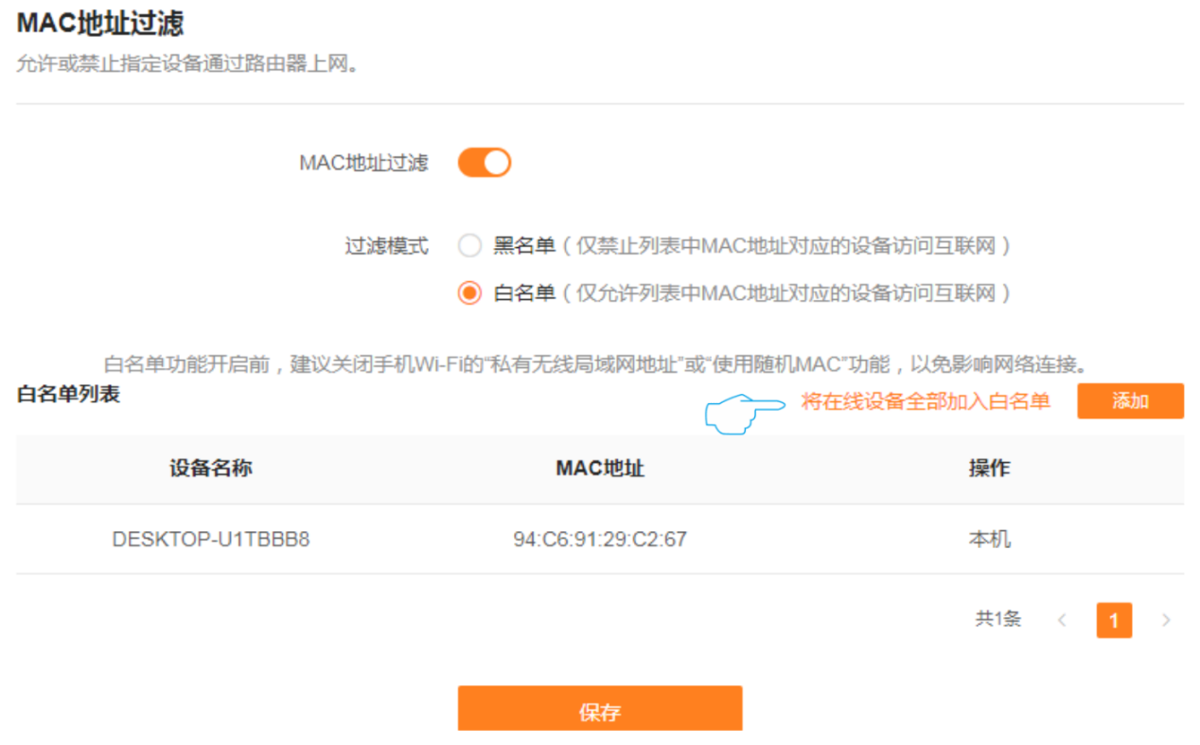Click the 设备名称 column header
1200x745 pixels.
coord(211,468)
